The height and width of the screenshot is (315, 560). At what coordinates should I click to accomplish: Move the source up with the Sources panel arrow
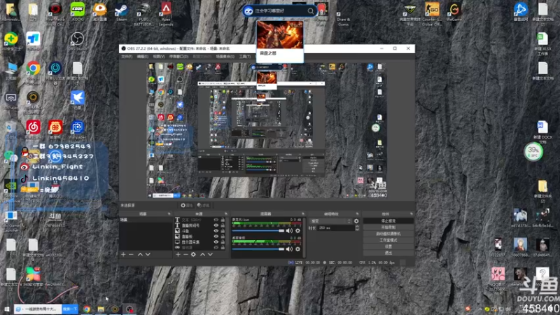pyautogui.click(x=202, y=254)
